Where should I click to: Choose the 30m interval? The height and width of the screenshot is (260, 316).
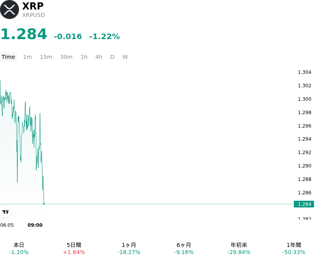(66, 57)
